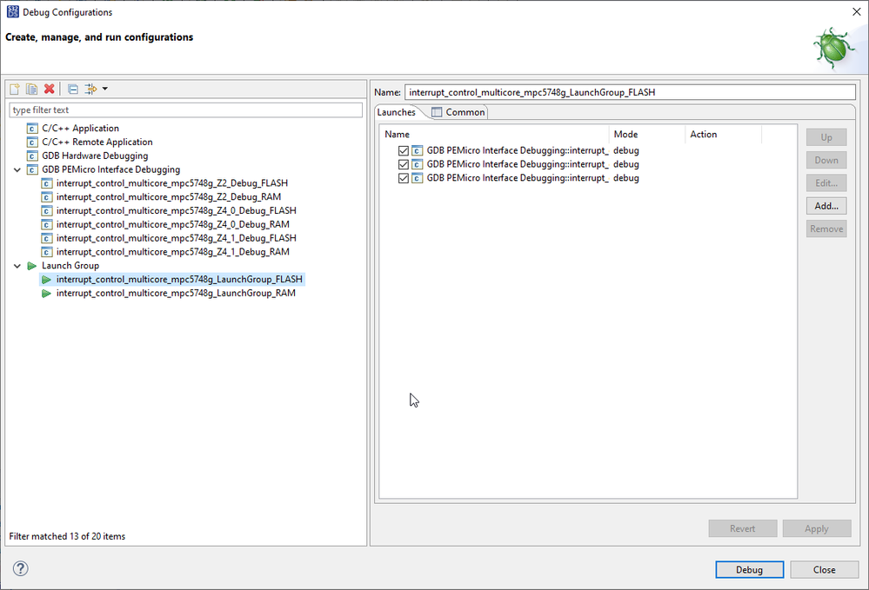Click the Z4_1_Debug_RAM configuration icon
The height and width of the screenshot is (590, 869).
coord(47,252)
